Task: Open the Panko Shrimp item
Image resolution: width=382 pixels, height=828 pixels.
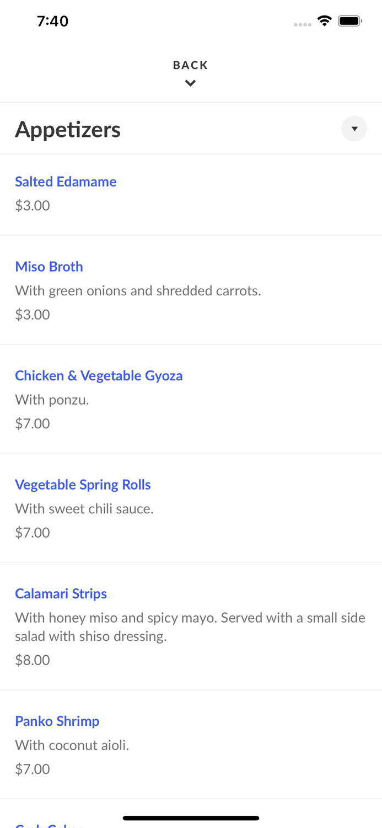Action: coord(57,721)
